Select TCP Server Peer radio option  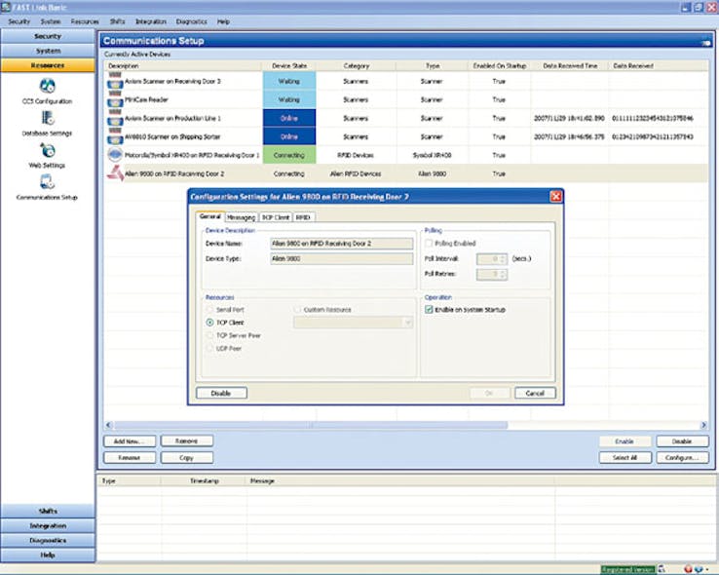pyautogui.click(x=209, y=335)
